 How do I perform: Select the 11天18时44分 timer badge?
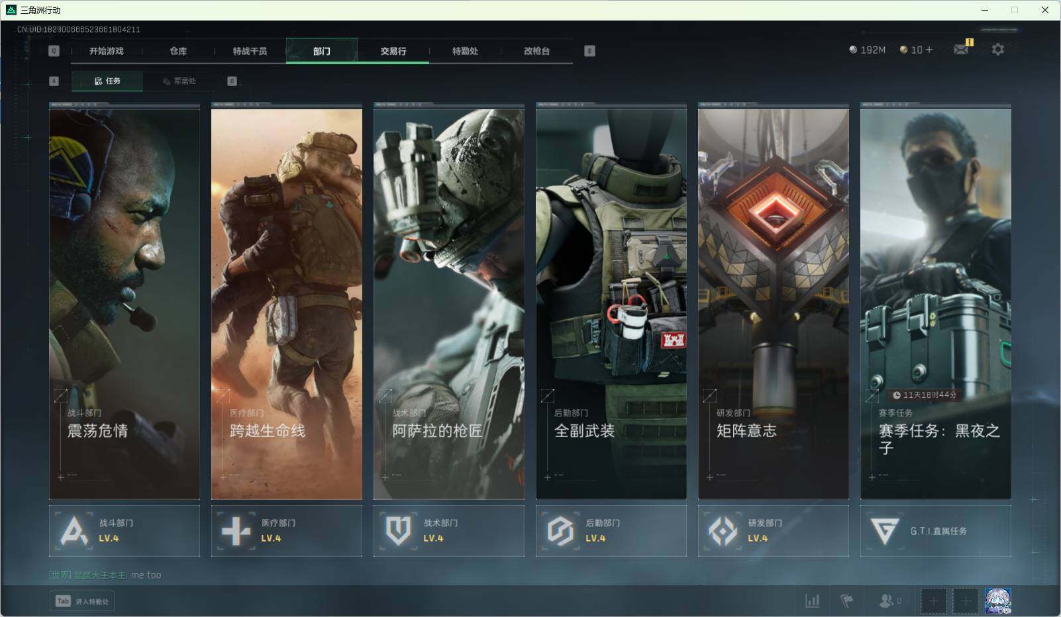click(x=925, y=395)
